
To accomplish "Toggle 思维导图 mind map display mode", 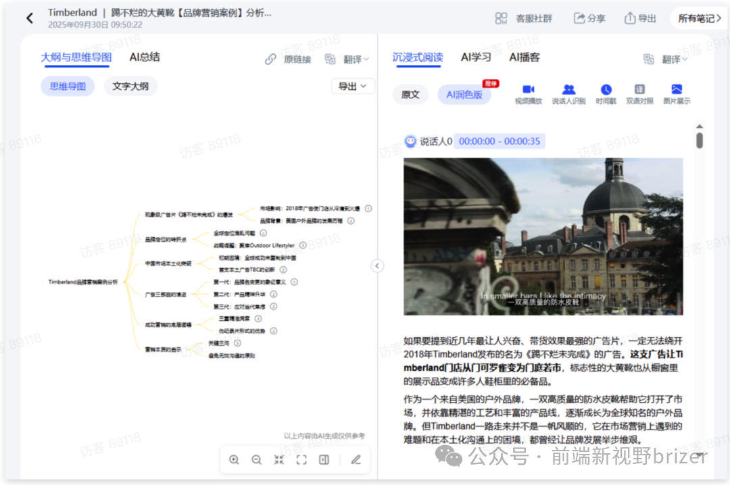I will pyautogui.click(x=67, y=86).
